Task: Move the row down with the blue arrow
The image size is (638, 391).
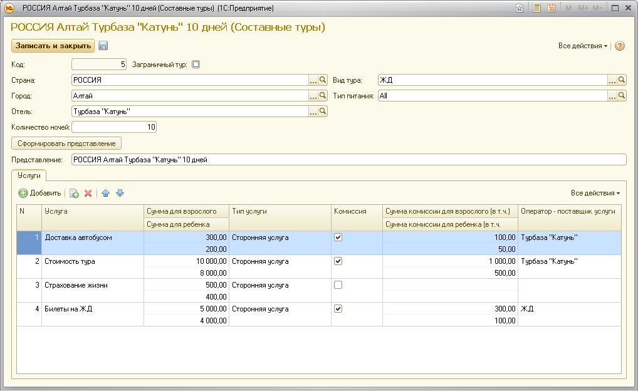Action: 120,193
